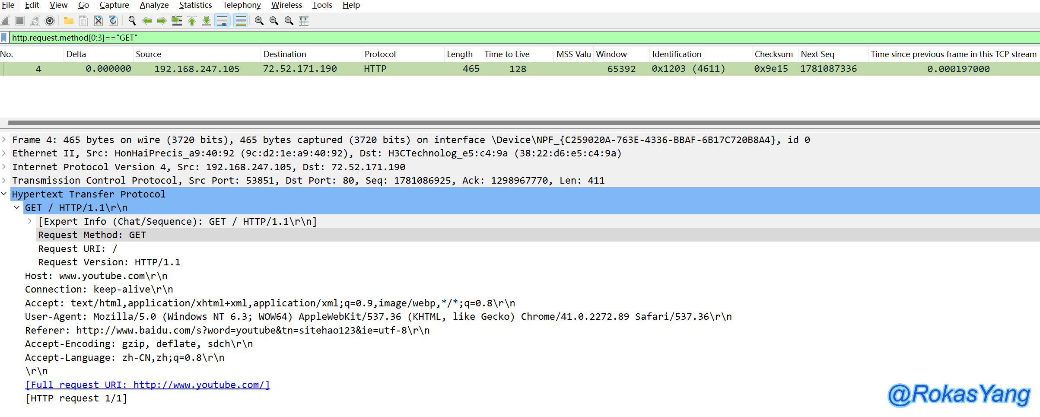
Task: Click the open capture file folder icon
Action: point(68,21)
